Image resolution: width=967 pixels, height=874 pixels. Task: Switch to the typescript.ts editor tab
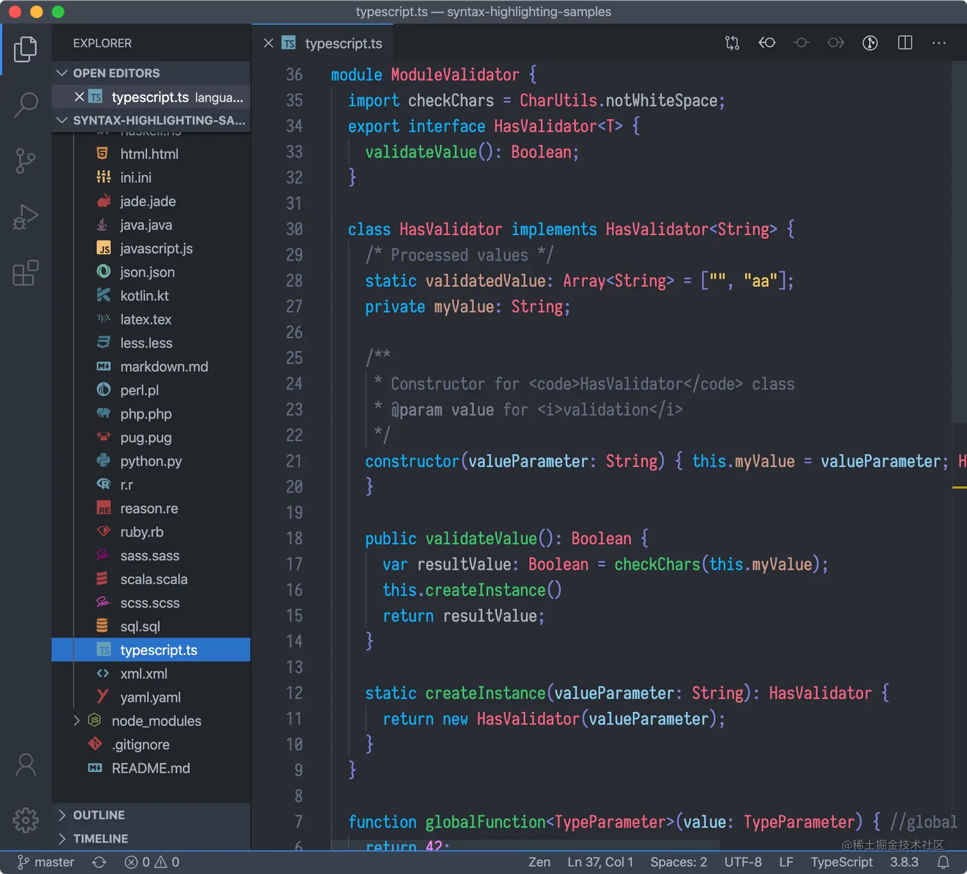point(343,43)
